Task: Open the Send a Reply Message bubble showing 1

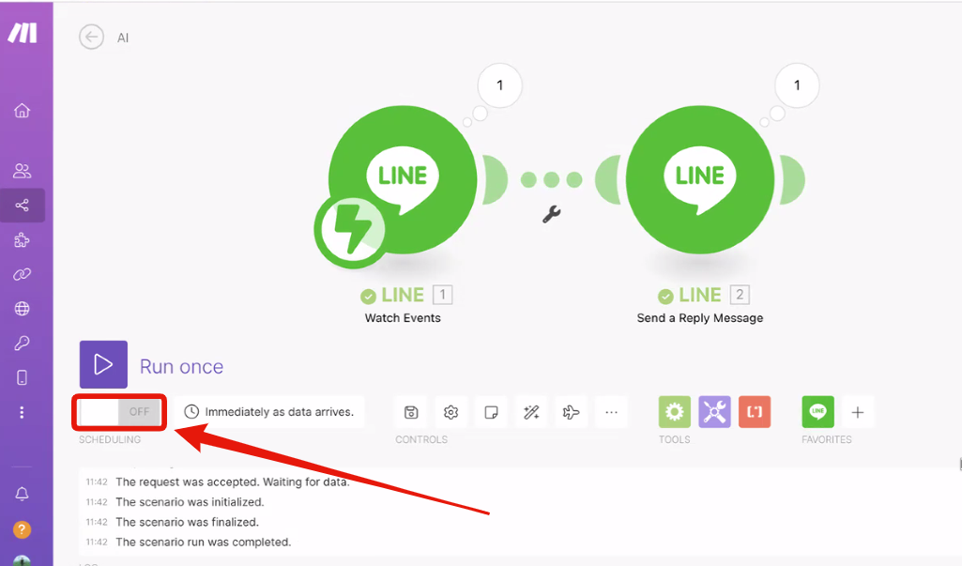Action: [797, 85]
